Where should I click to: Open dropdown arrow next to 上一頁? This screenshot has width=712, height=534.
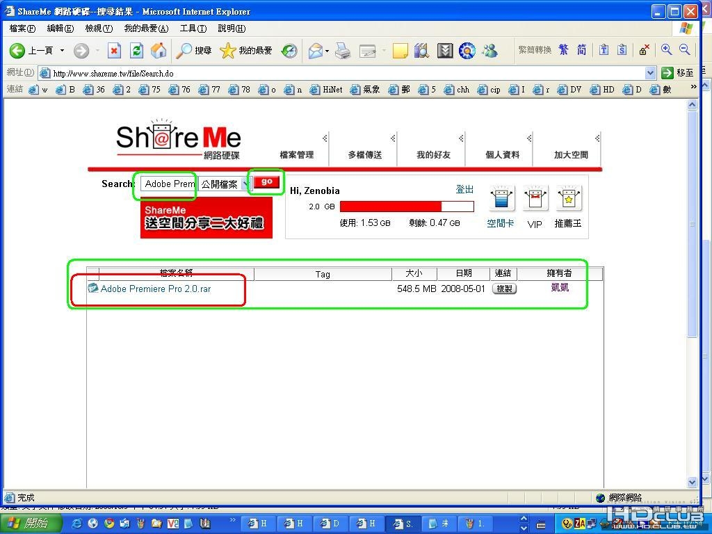point(62,50)
